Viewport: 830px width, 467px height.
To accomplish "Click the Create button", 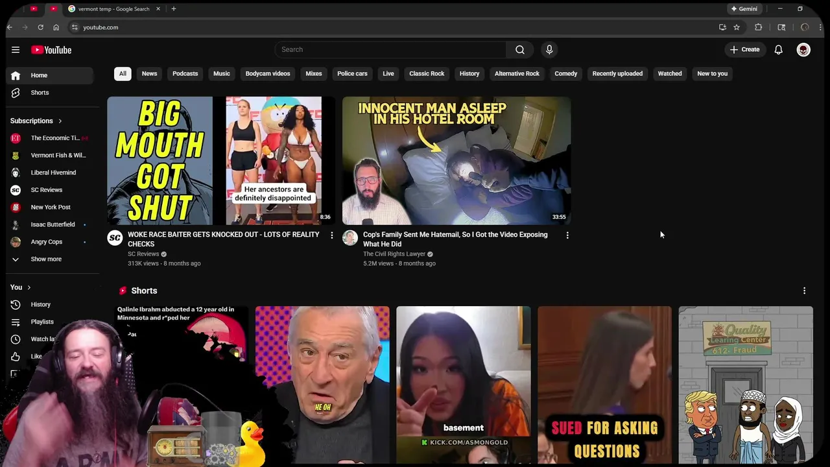I will coord(744,50).
